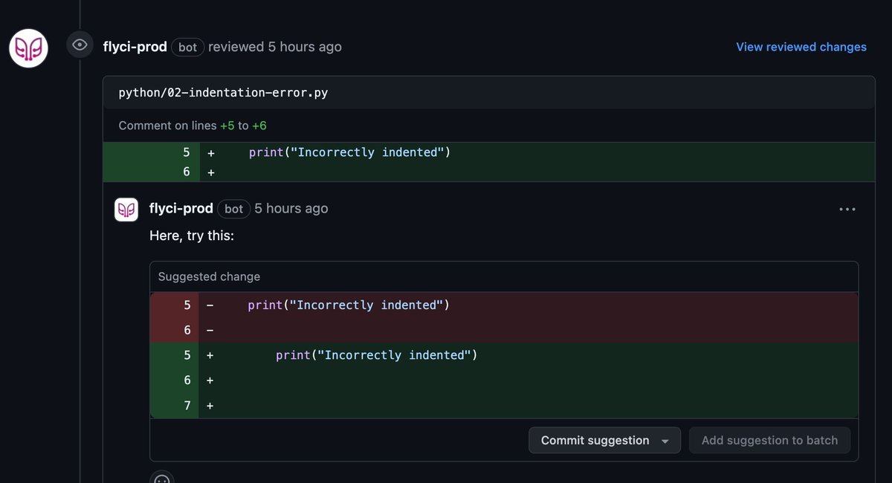Click removed line 5 print statement
Screen dimensions: 892x483
(x=349, y=305)
